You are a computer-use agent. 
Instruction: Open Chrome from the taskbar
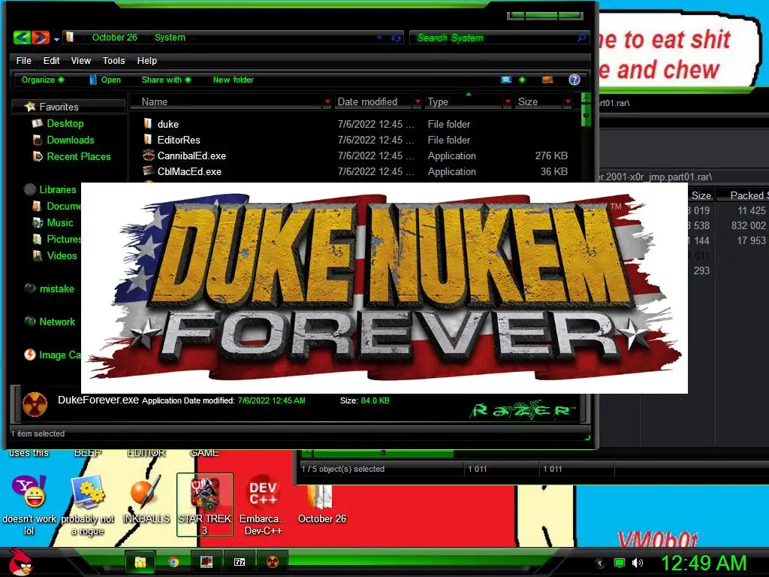173,562
